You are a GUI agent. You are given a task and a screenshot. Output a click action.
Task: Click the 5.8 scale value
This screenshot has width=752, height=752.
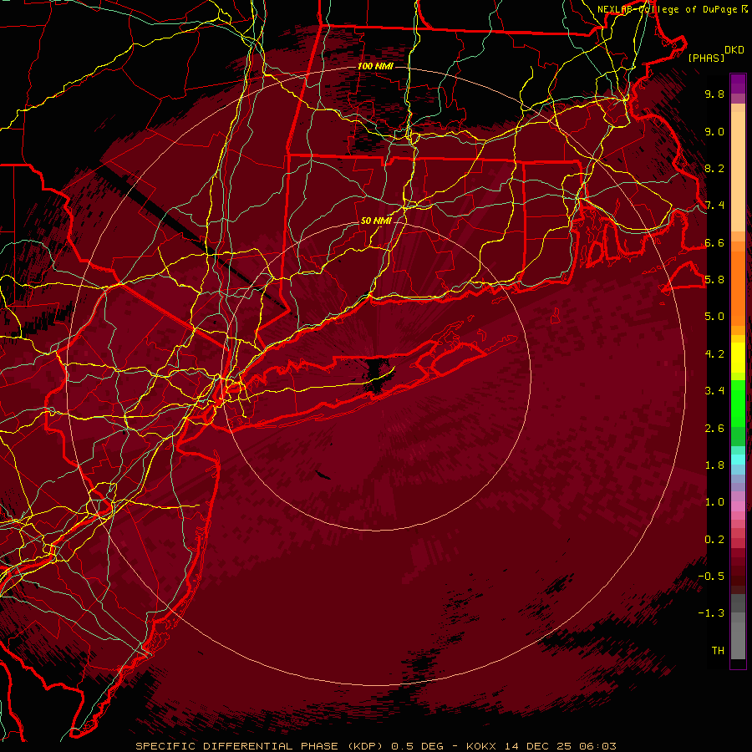714,280
